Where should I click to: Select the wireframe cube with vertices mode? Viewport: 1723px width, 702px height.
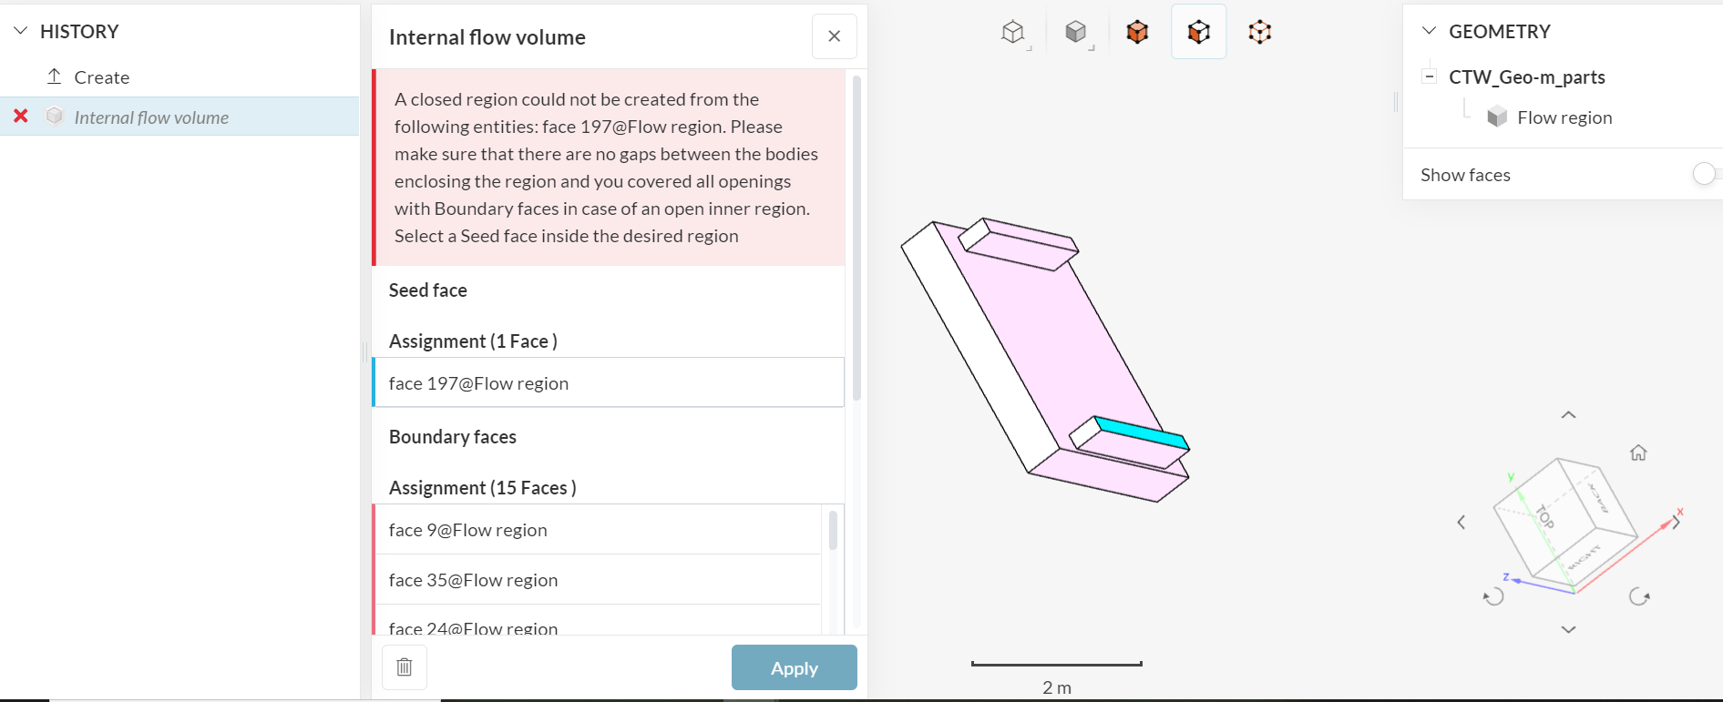tap(1259, 30)
